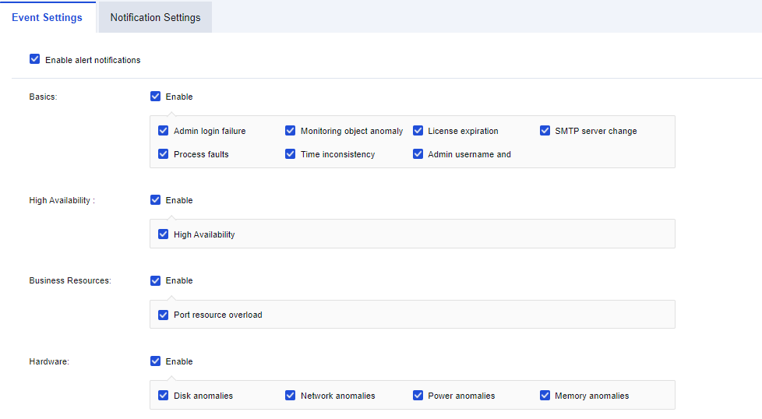Toggle Time inconsistency checkbox
Viewport: 762px width, 419px height.
point(291,154)
